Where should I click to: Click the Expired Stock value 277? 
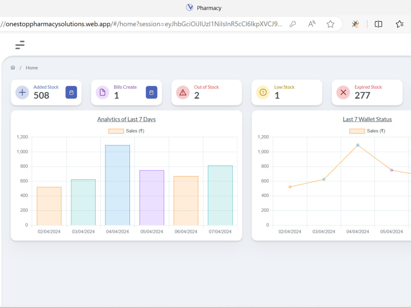[x=362, y=95]
